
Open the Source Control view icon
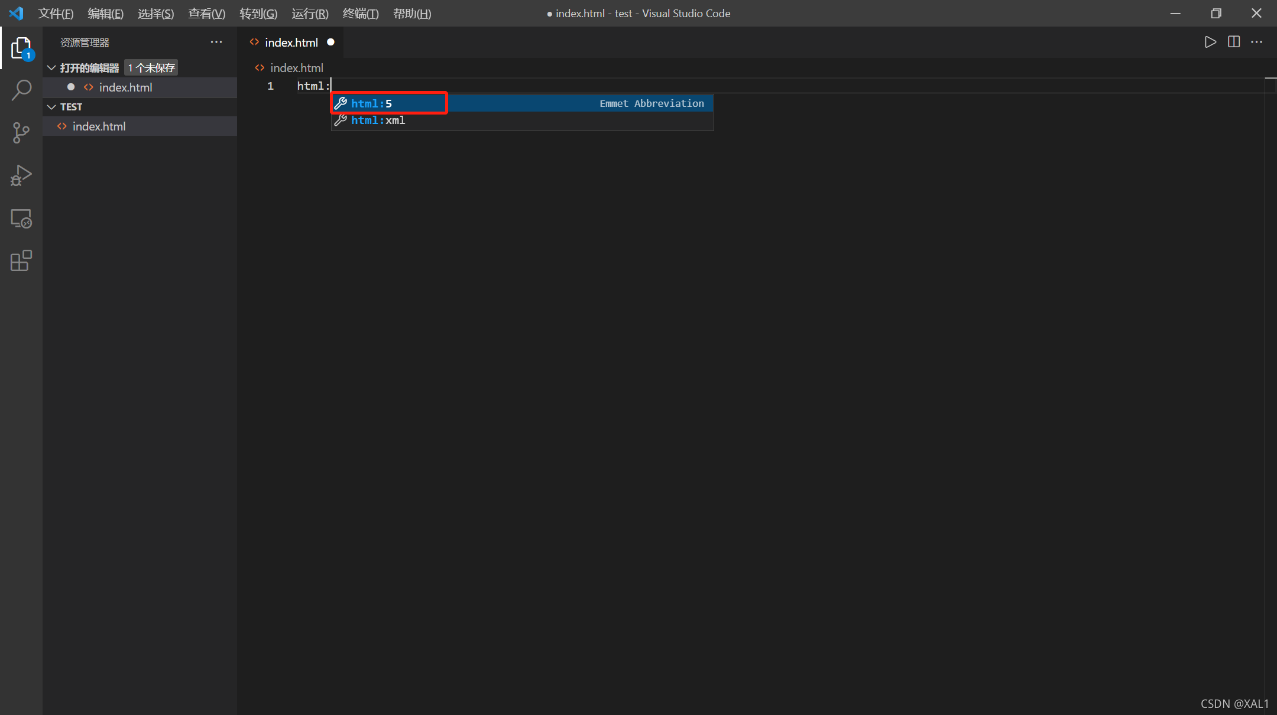pyautogui.click(x=21, y=133)
